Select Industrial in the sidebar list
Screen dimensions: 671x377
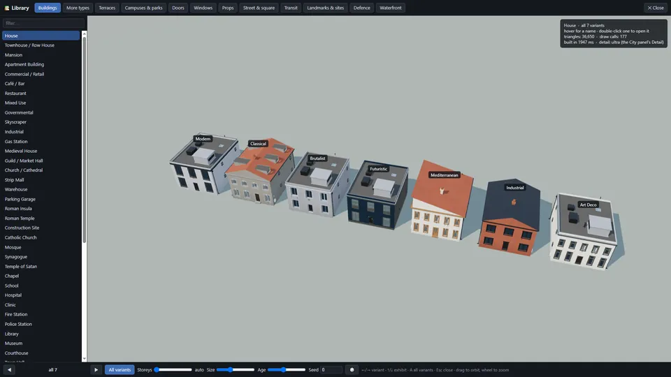(41, 132)
